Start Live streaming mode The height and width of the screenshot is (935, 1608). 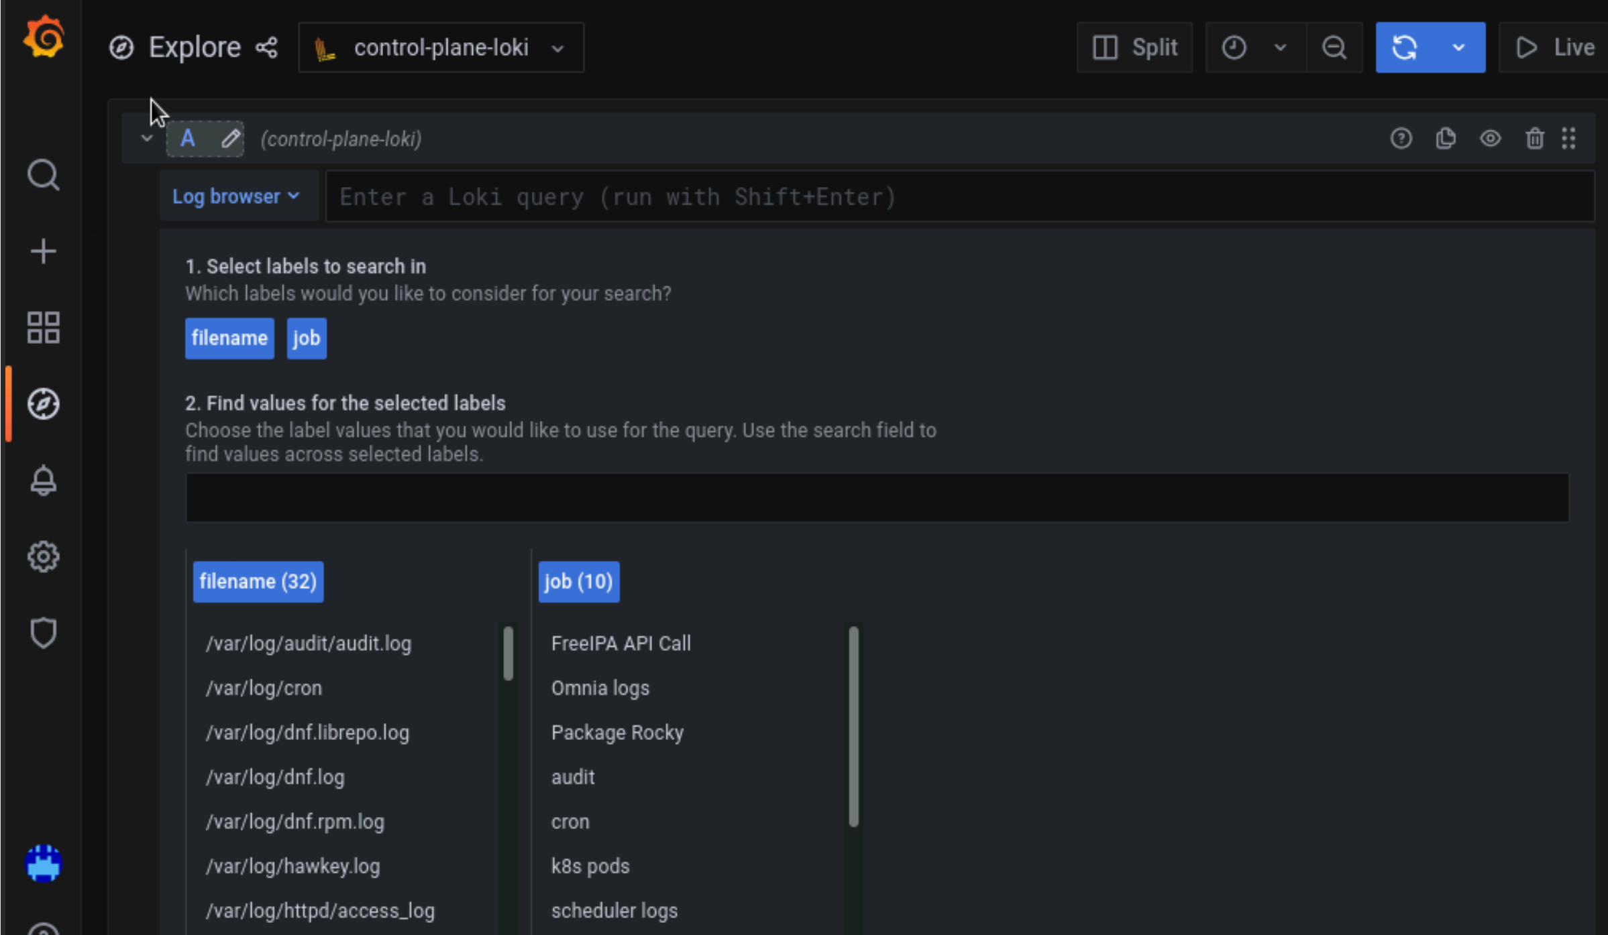[x=1554, y=48]
